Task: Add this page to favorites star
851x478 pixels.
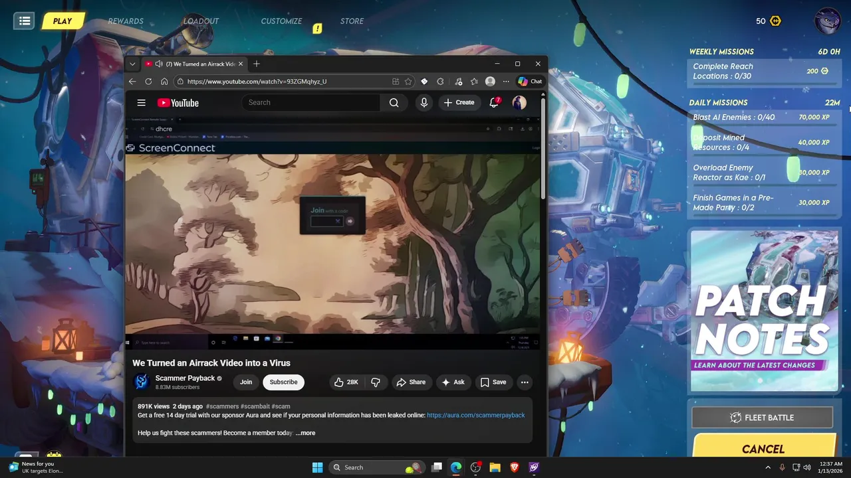Action: (x=408, y=82)
